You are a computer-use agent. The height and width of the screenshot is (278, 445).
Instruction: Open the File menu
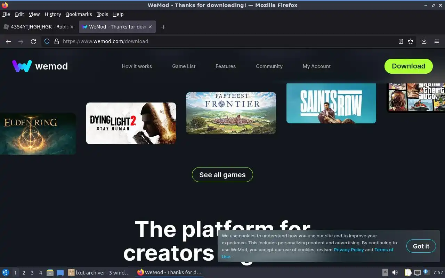[x=6, y=14]
